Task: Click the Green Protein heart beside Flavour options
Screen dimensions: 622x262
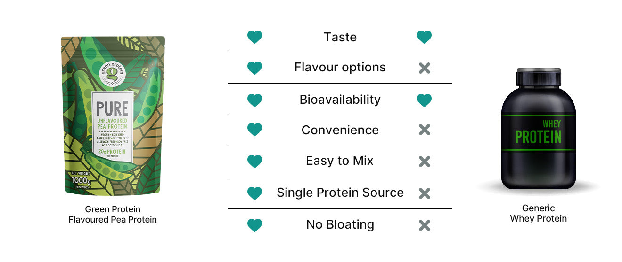Action: pos(254,68)
